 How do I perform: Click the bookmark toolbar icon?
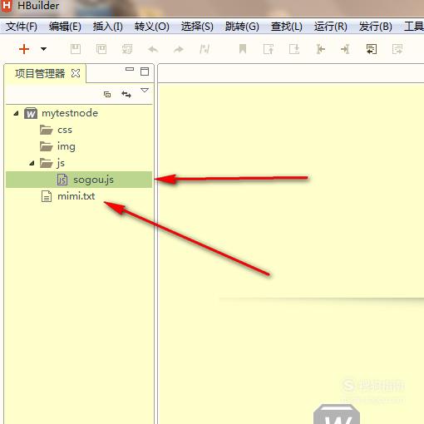pos(243,49)
